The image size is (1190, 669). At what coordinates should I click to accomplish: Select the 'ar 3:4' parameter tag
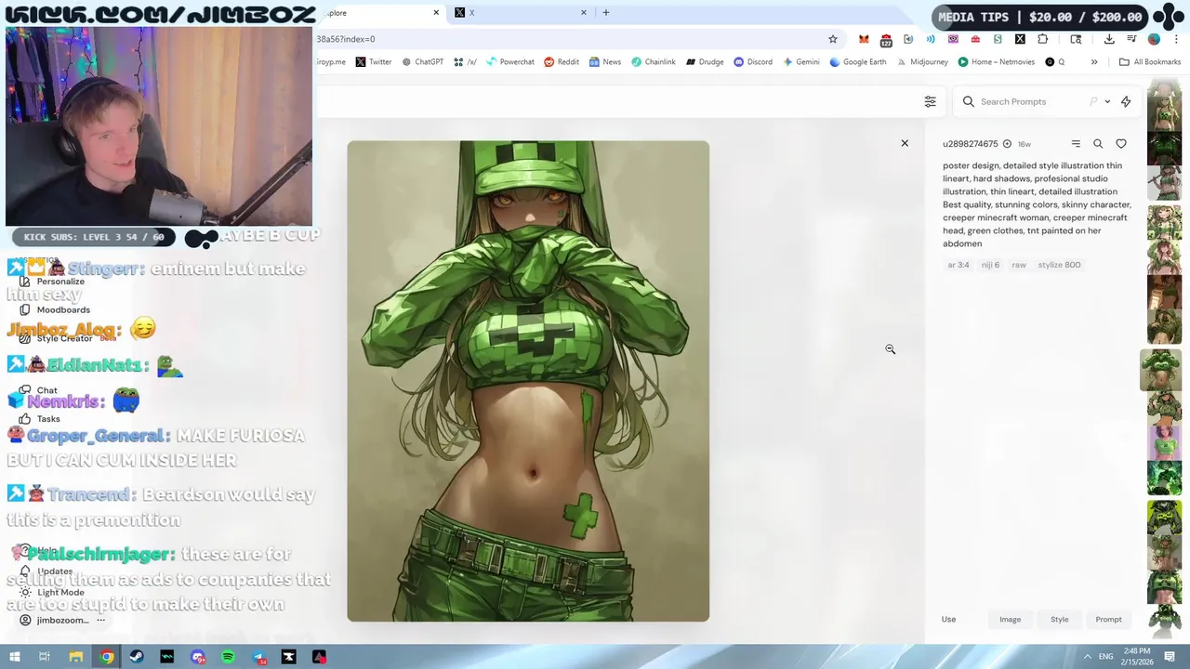(959, 265)
